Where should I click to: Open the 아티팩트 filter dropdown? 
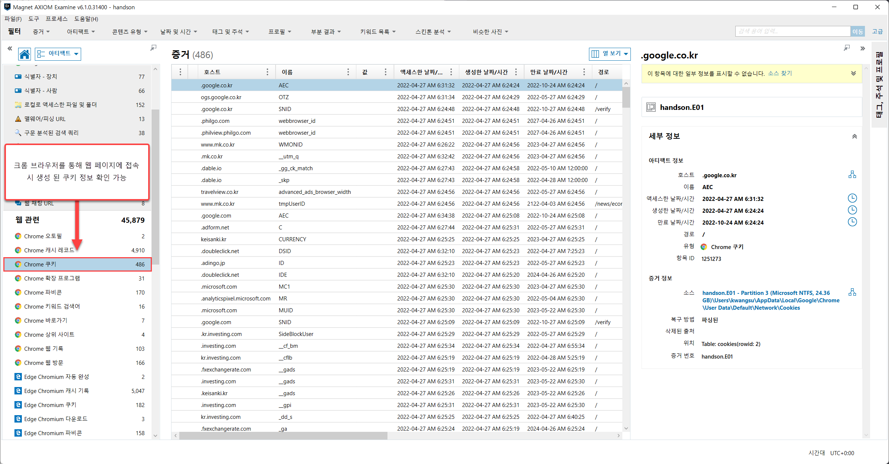(81, 32)
